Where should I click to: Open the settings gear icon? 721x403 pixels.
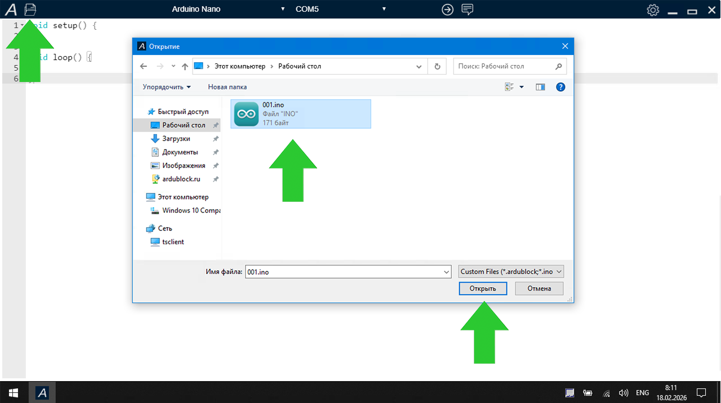tap(653, 10)
